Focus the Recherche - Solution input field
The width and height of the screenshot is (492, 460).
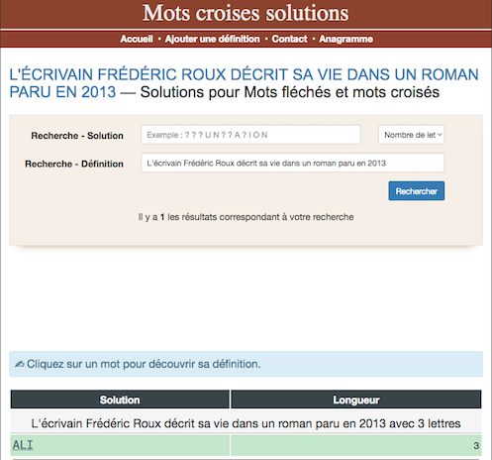click(250, 135)
